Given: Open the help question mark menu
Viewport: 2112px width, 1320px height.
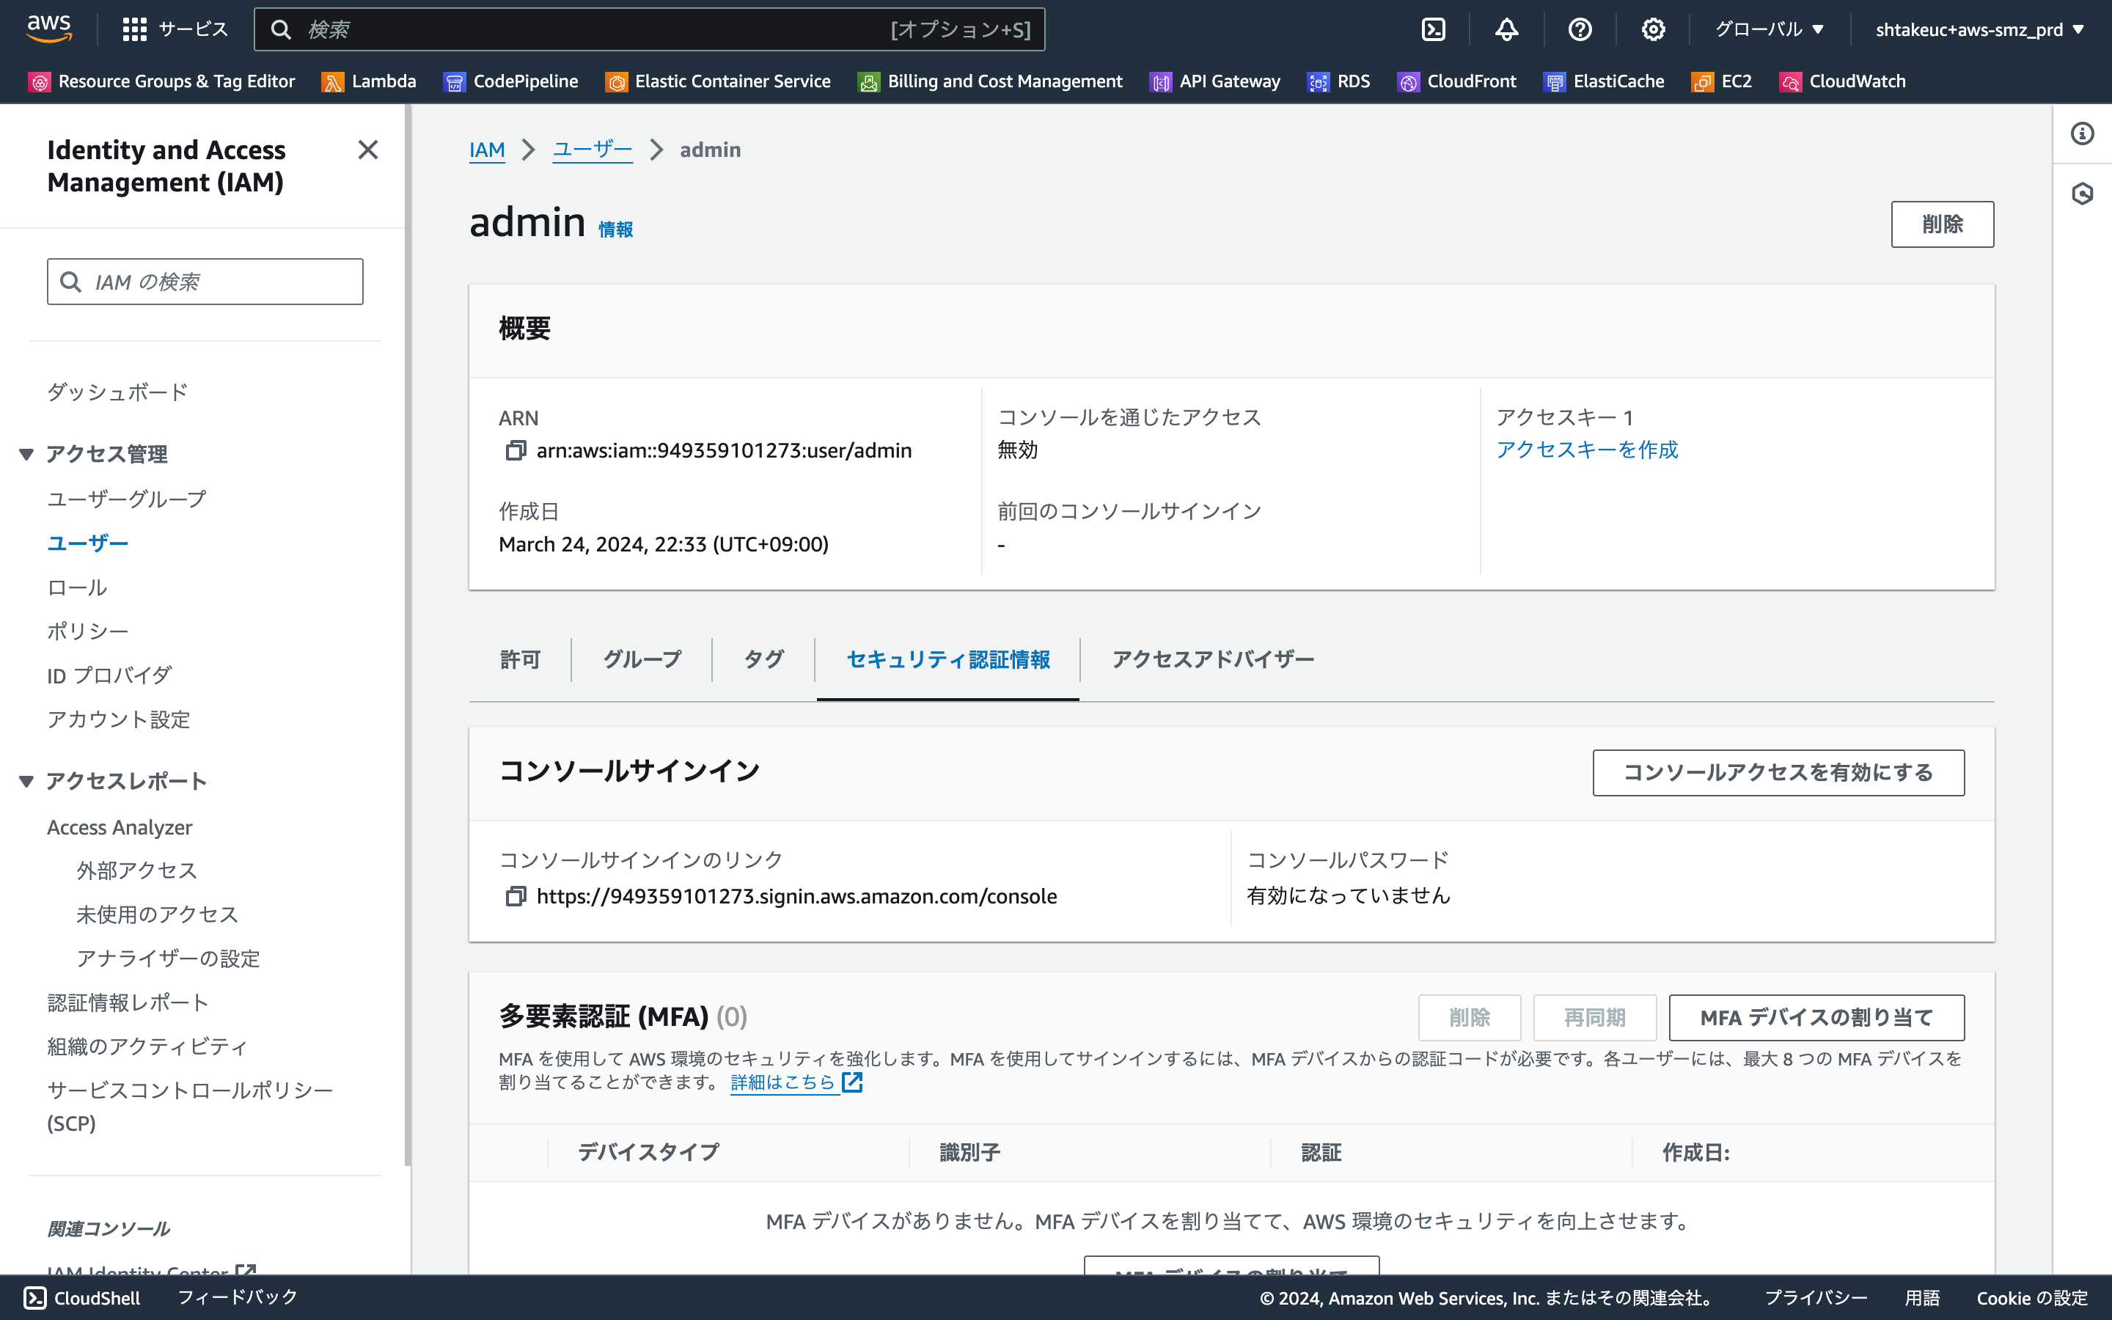Looking at the screenshot, I should 1580,29.
